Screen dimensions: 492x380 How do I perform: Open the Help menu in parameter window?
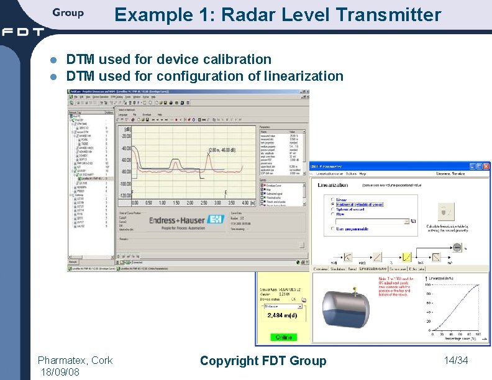point(362,173)
